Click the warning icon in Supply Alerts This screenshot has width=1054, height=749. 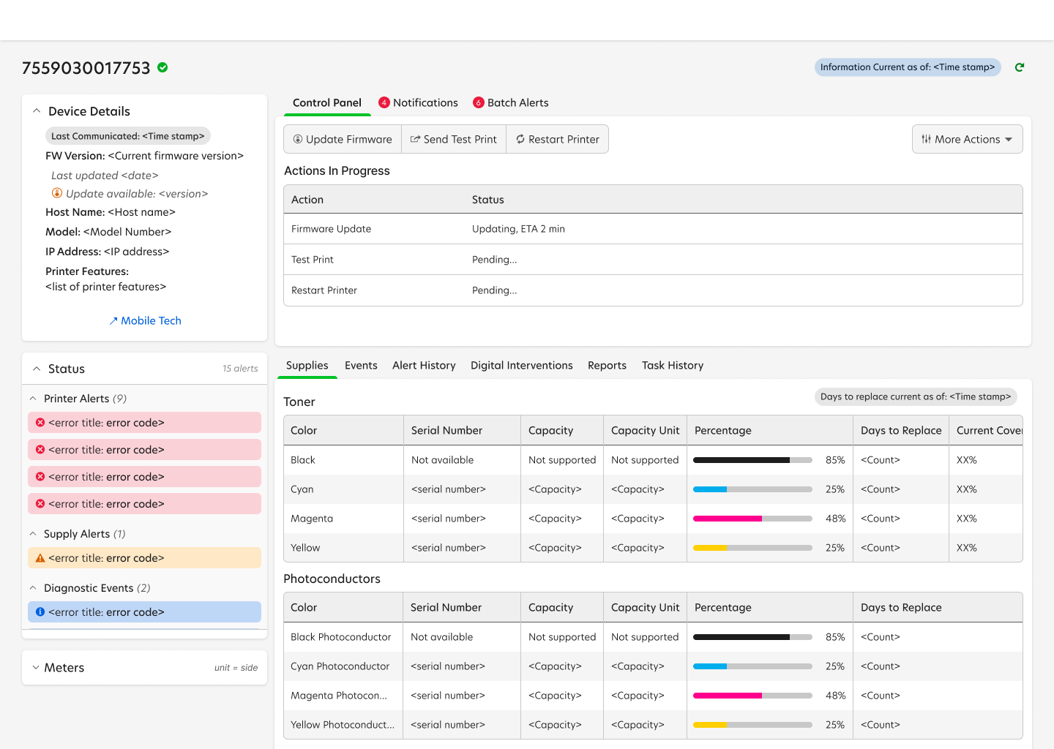(x=40, y=557)
